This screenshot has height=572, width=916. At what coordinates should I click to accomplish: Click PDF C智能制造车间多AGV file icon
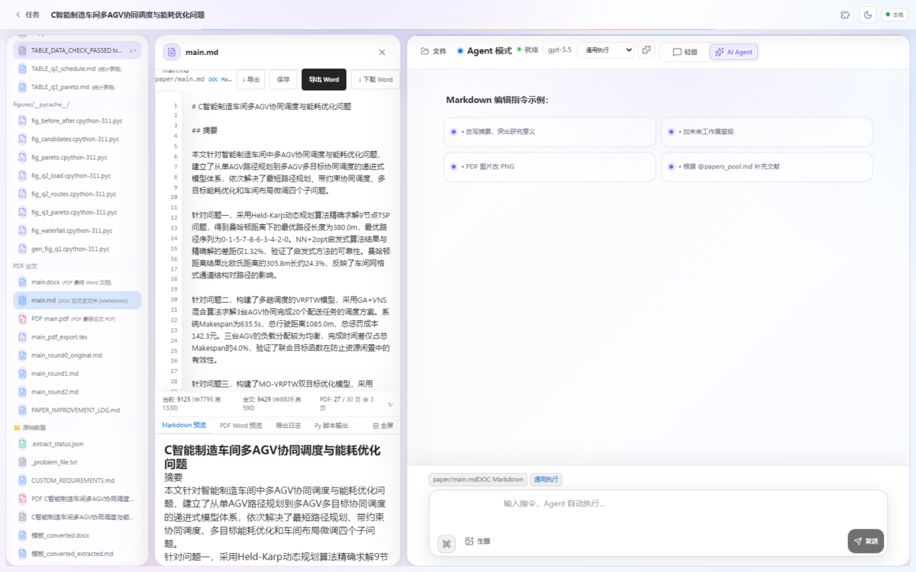click(22, 499)
